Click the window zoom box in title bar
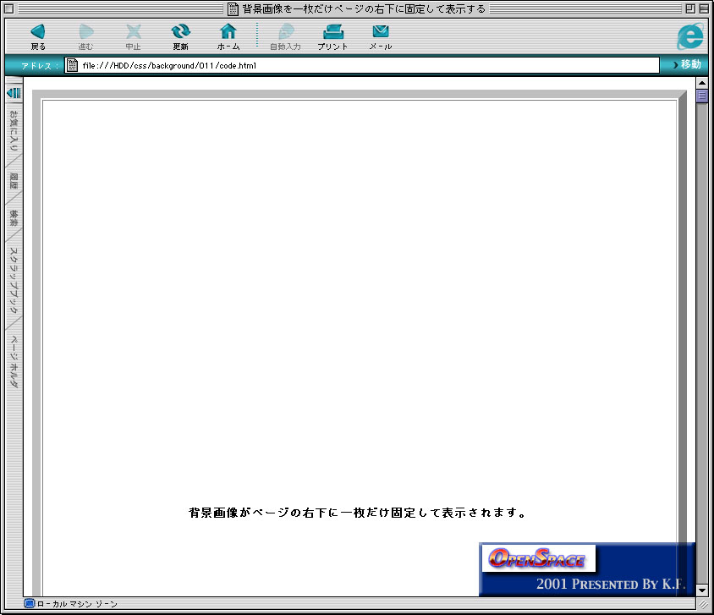Viewport: 714px width, 615px height. coord(690,8)
